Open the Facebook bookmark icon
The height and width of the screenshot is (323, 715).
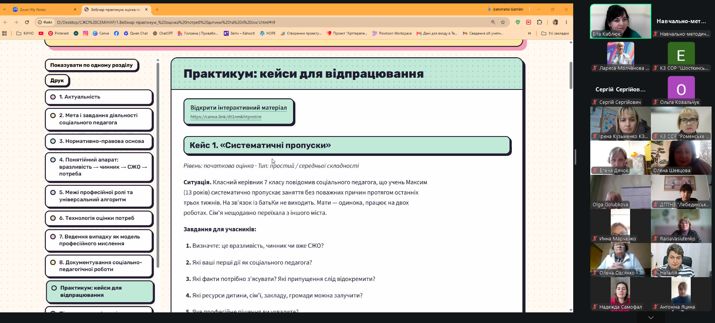(116, 33)
